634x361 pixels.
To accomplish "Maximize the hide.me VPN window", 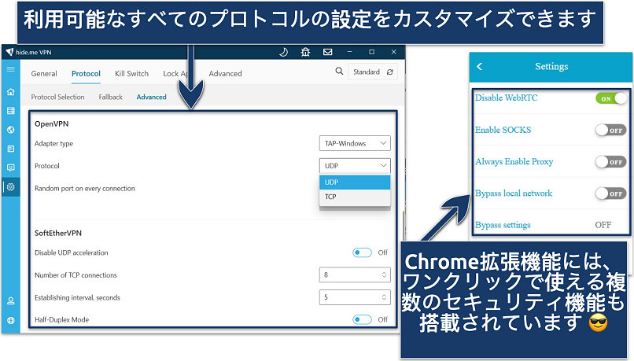I will click(371, 52).
